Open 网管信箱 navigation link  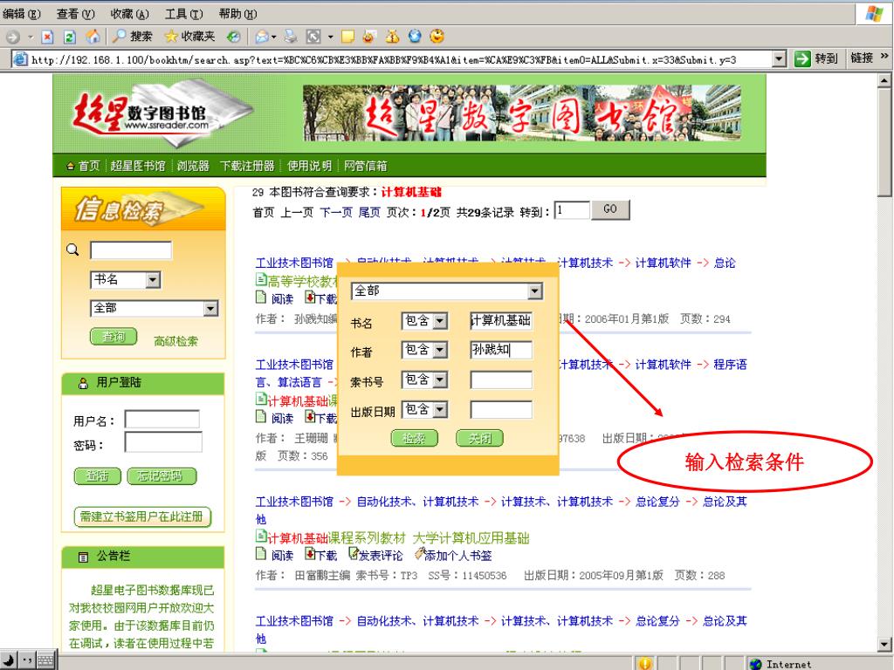pyautogui.click(x=366, y=166)
